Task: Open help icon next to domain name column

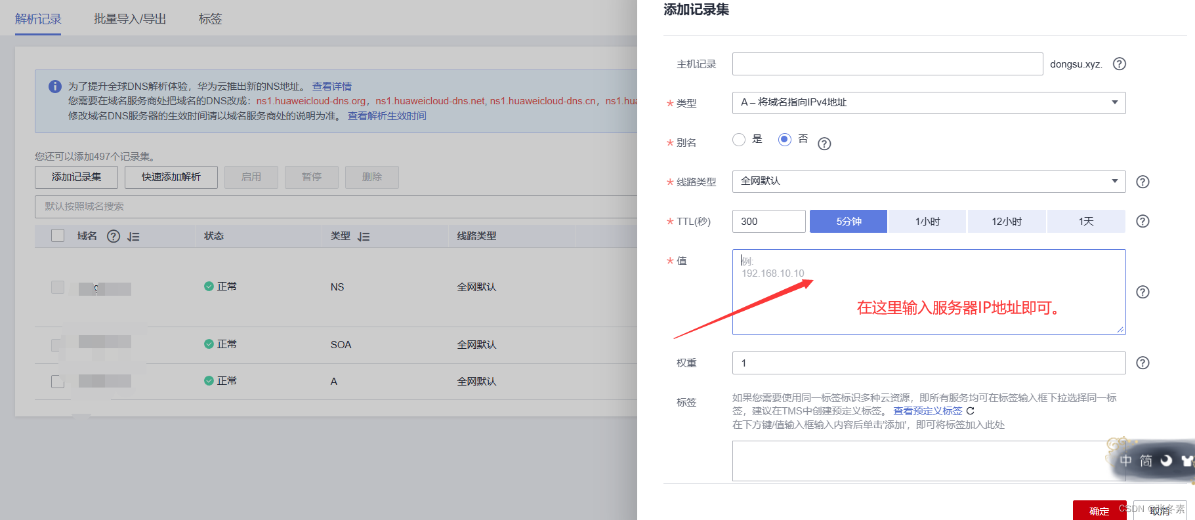Action: point(114,236)
